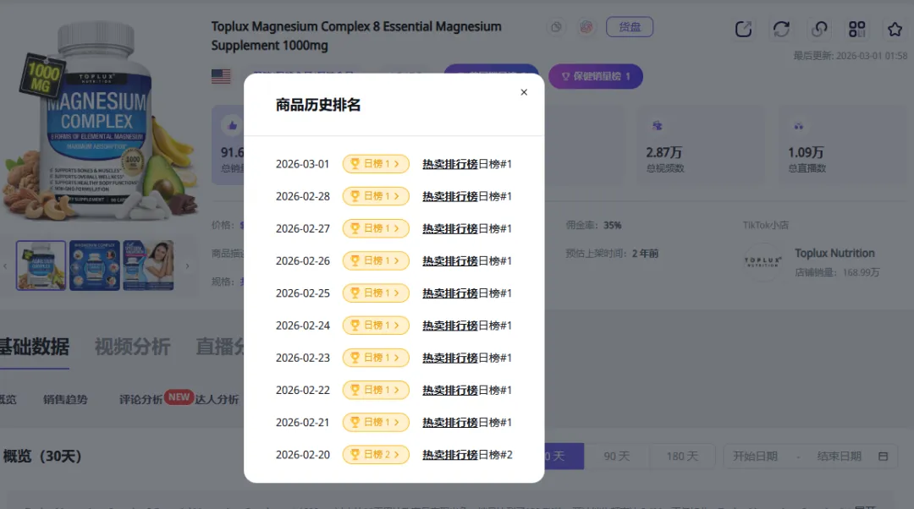914x509 pixels.
Task: Close the 商品历史排名 dialog
Action: pos(524,92)
